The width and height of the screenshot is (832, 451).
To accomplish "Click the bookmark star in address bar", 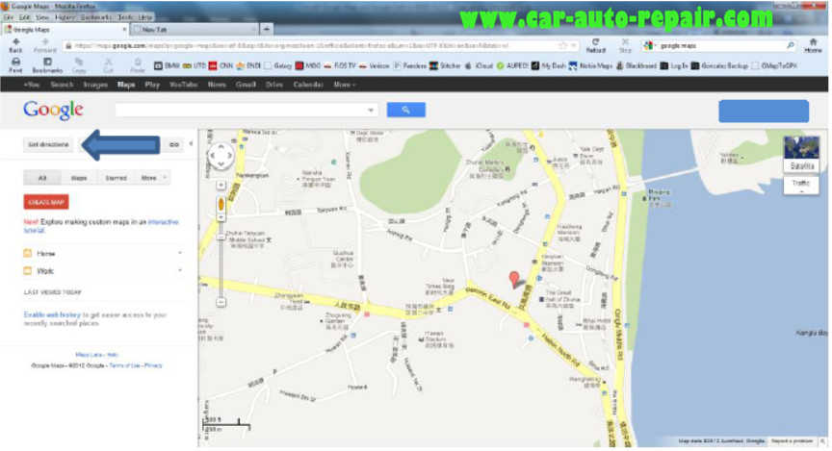I will [563, 45].
